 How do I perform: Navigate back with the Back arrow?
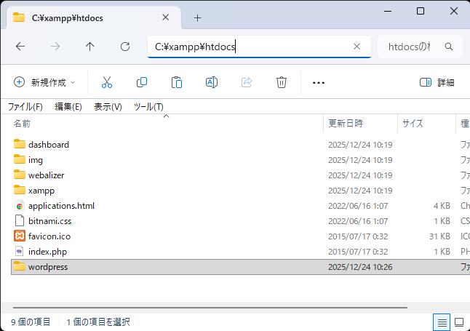pos(20,47)
